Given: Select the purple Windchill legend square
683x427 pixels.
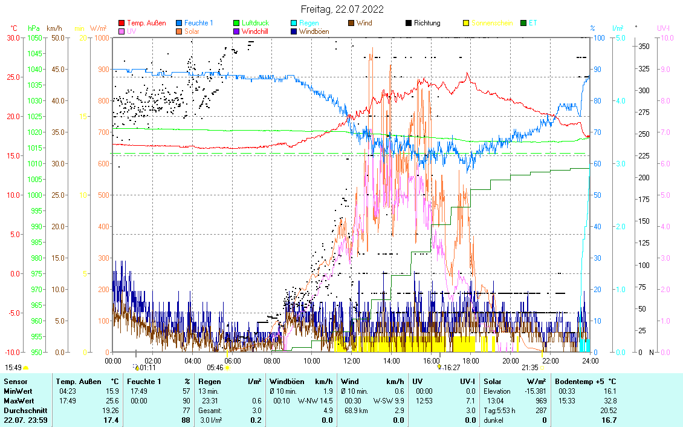Looking at the screenshot, I should [x=237, y=31].
